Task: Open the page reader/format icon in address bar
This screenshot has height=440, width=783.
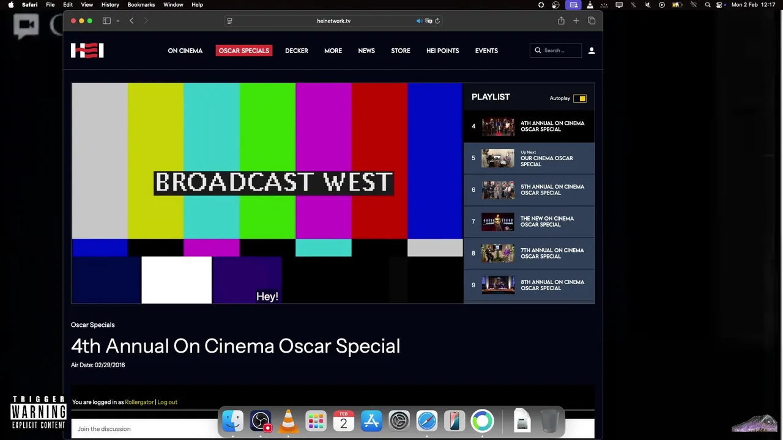Action: click(x=229, y=21)
